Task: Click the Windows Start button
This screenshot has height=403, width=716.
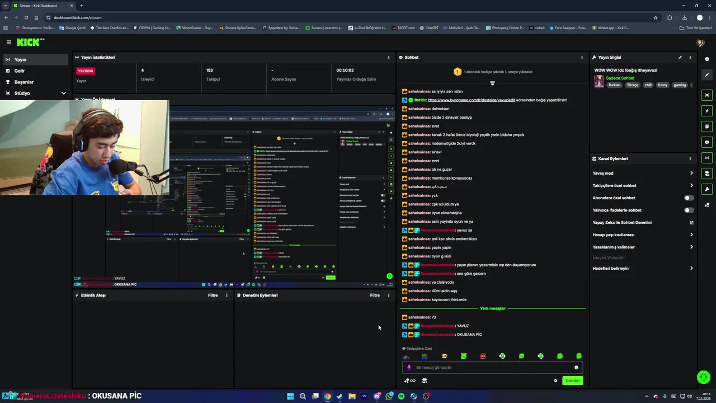Action: (x=290, y=396)
